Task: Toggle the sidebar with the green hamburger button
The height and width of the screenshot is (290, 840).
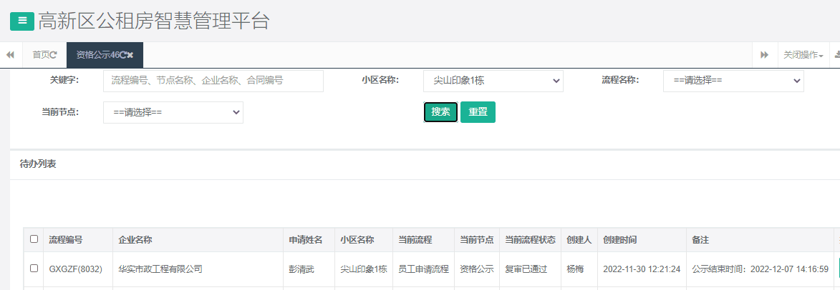Action: [x=22, y=21]
